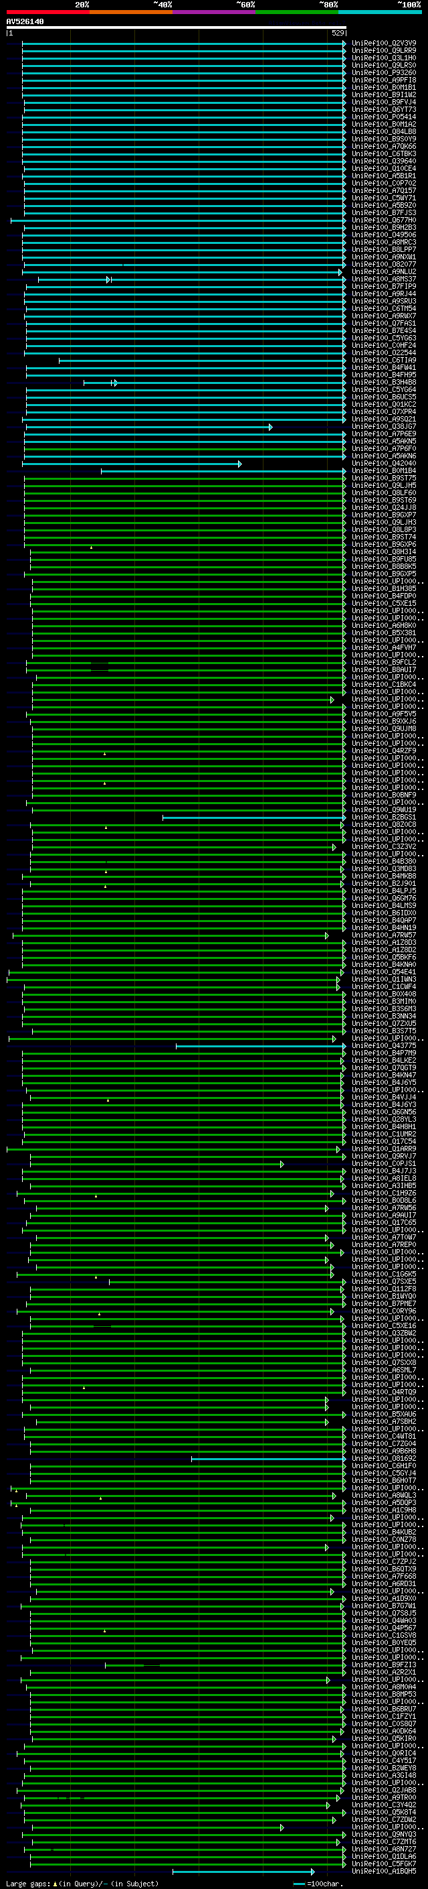Select hit UniRef100_B9FU85
This screenshot has height=1889, width=428.
[384, 559]
